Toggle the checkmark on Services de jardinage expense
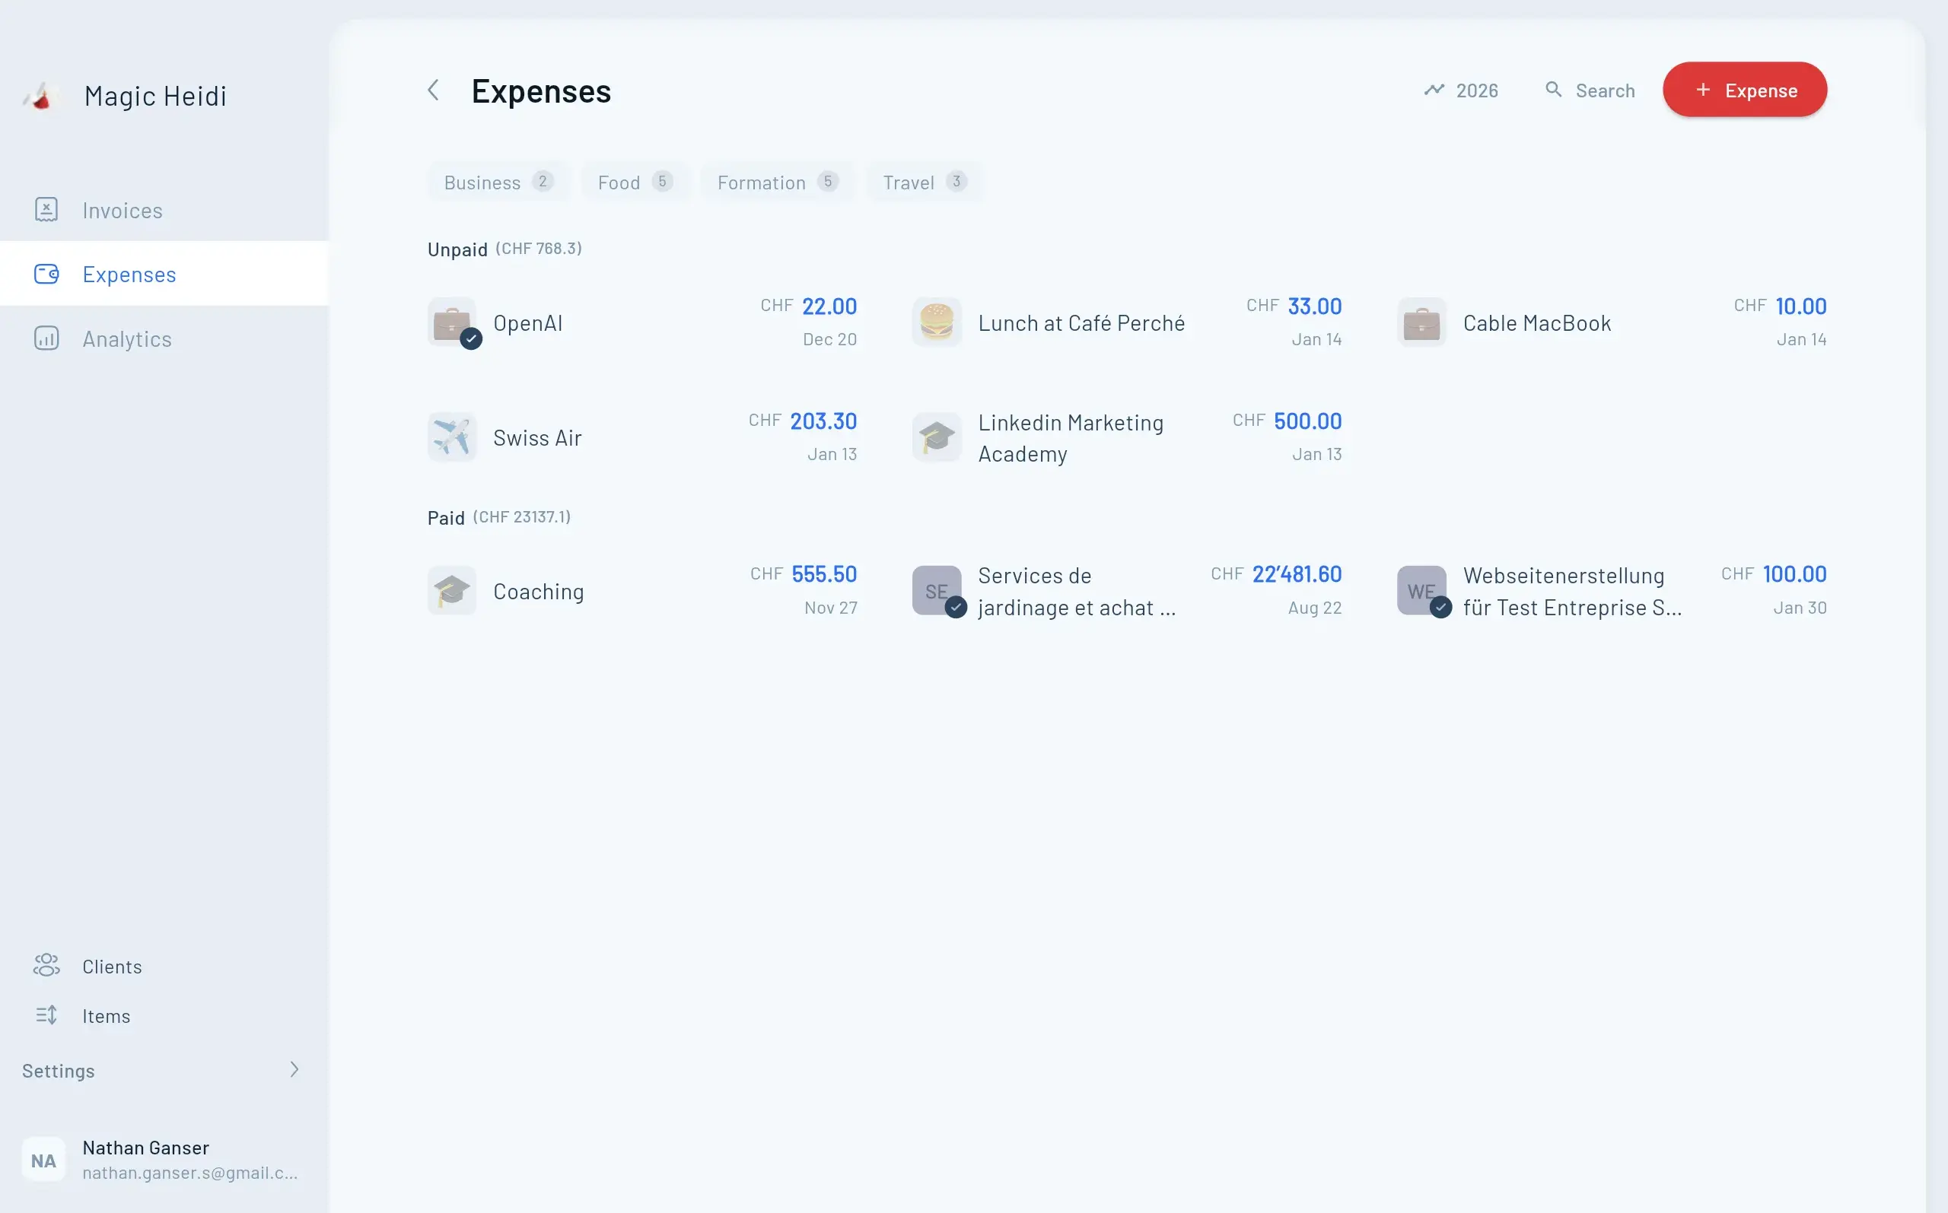The image size is (1948, 1213). (955, 608)
